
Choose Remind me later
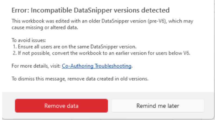(158, 106)
